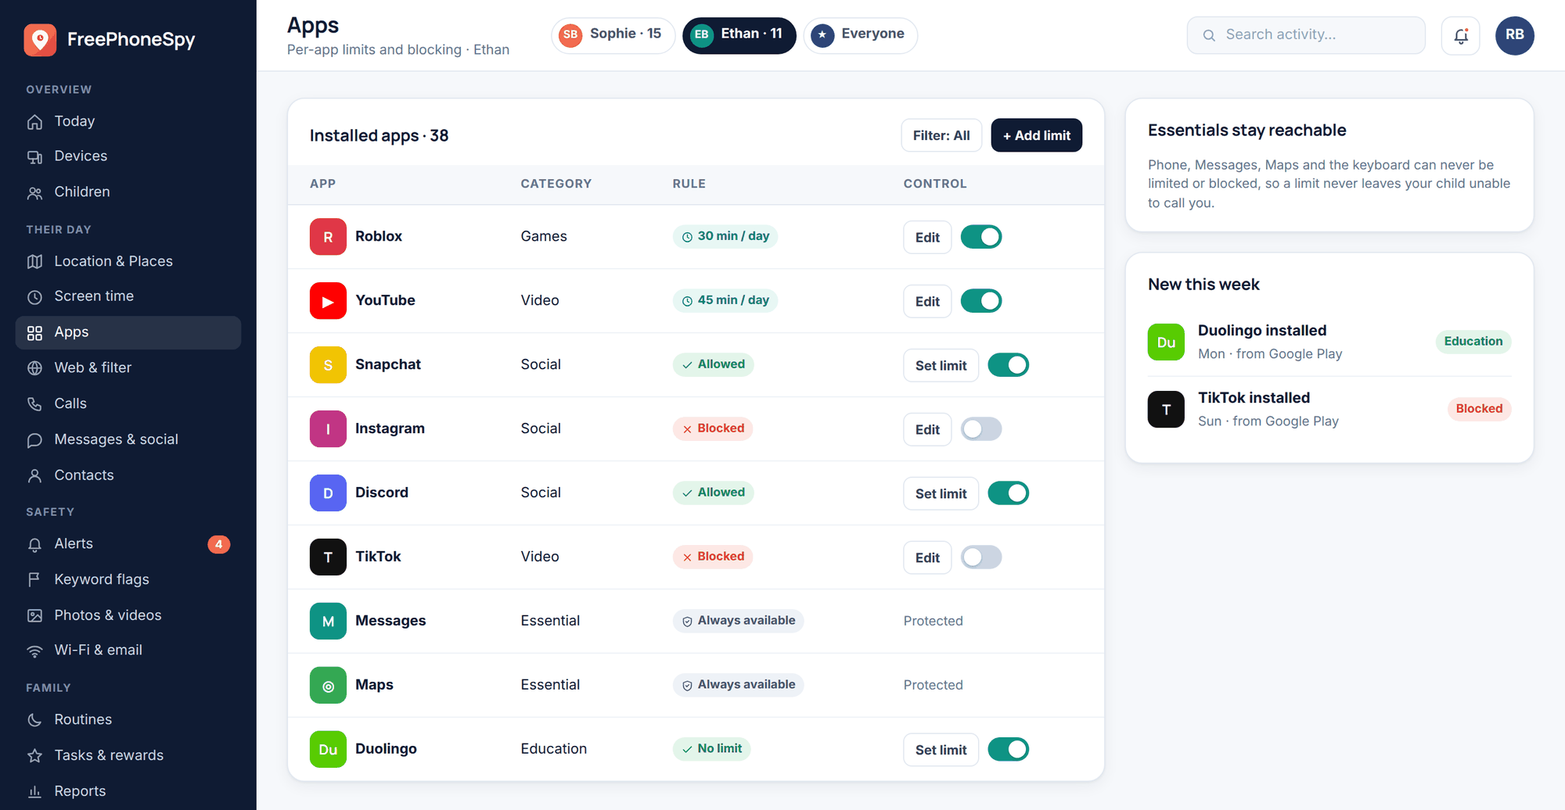Turn off the Snapchat toggle
The width and height of the screenshot is (1565, 810).
(x=1008, y=365)
